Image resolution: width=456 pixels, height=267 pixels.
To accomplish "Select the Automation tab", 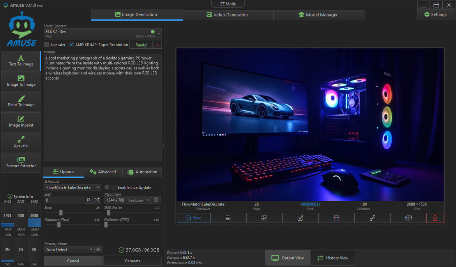I will (x=142, y=172).
